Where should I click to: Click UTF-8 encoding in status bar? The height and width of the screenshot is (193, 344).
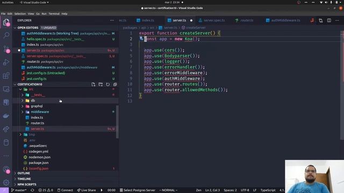coord(245,190)
